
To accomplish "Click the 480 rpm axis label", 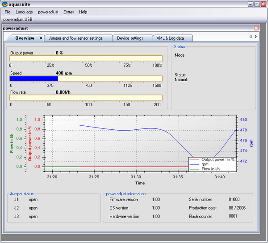I will [243, 119].
